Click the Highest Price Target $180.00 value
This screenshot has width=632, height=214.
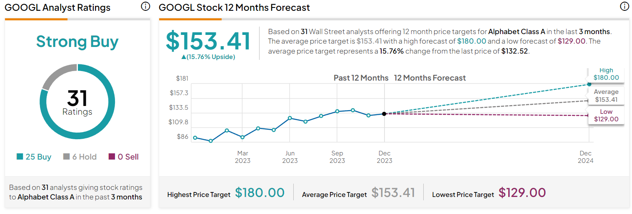260,193
